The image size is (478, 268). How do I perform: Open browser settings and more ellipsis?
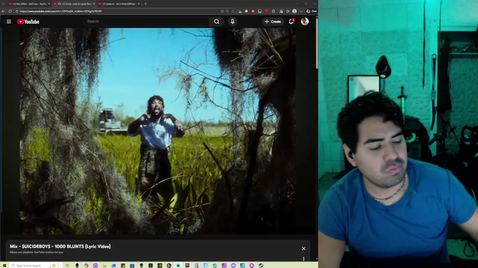tap(301, 11)
